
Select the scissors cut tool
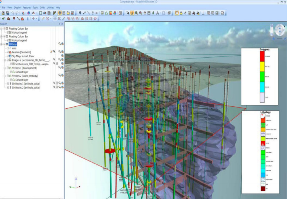point(194,13)
